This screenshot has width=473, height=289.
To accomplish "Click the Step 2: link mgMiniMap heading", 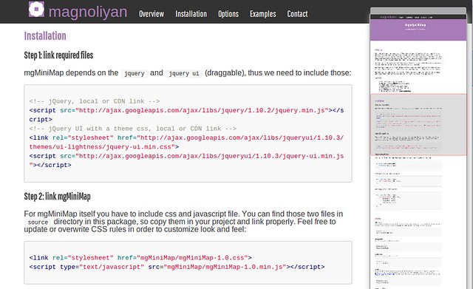I will [x=58, y=197].
